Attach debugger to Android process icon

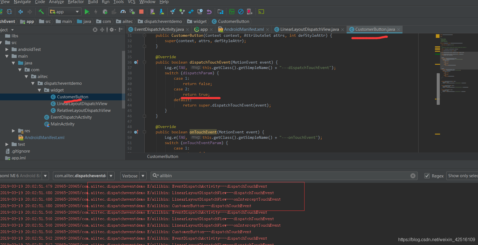(132, 12)
